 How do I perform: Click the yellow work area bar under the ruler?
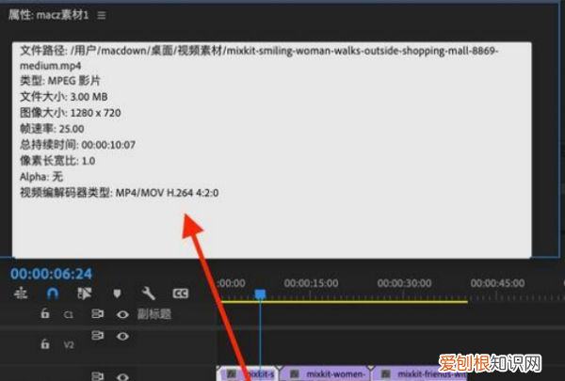344,301
